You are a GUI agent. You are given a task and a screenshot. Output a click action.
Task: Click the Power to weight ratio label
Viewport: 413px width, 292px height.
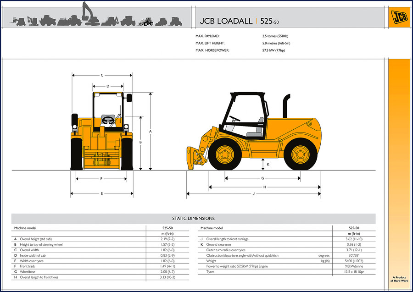click(237, 266)
